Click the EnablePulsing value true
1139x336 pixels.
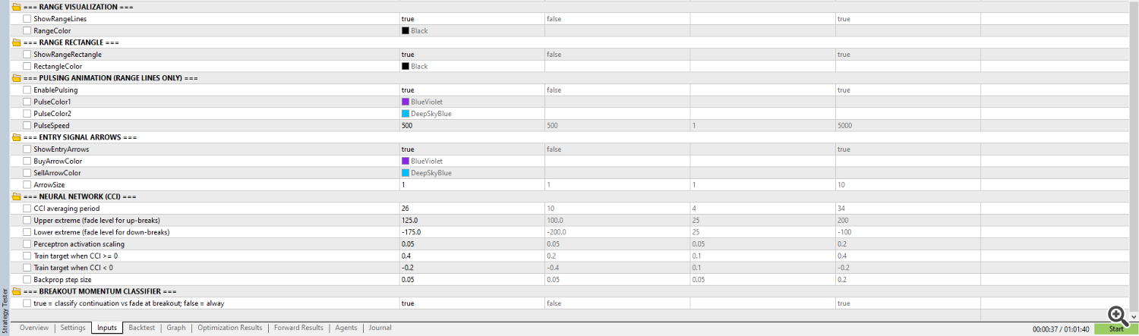click(408, 89)
